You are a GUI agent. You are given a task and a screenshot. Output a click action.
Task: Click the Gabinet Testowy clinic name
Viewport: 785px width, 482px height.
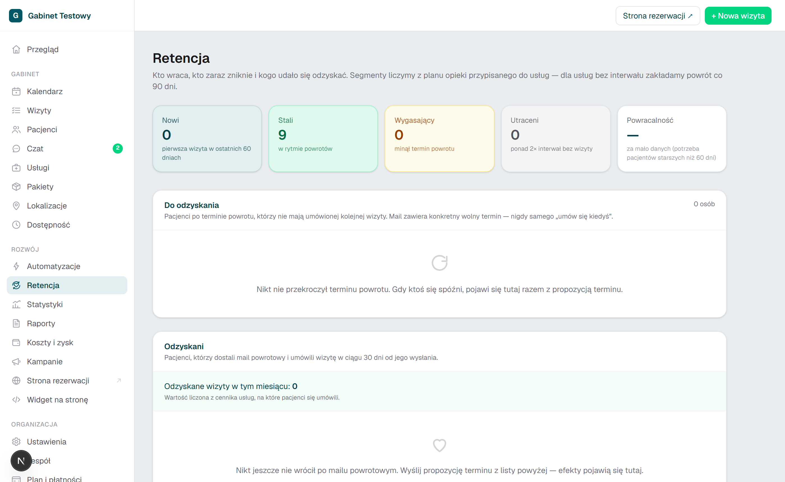[59, 16]
